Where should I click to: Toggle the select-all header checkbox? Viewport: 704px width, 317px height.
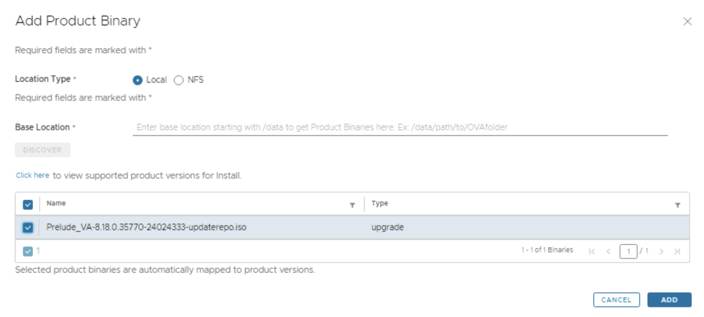click(27, 204)
